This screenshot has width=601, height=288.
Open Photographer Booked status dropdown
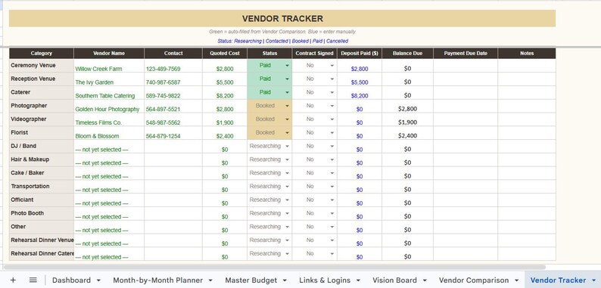(x=287, y=106)
